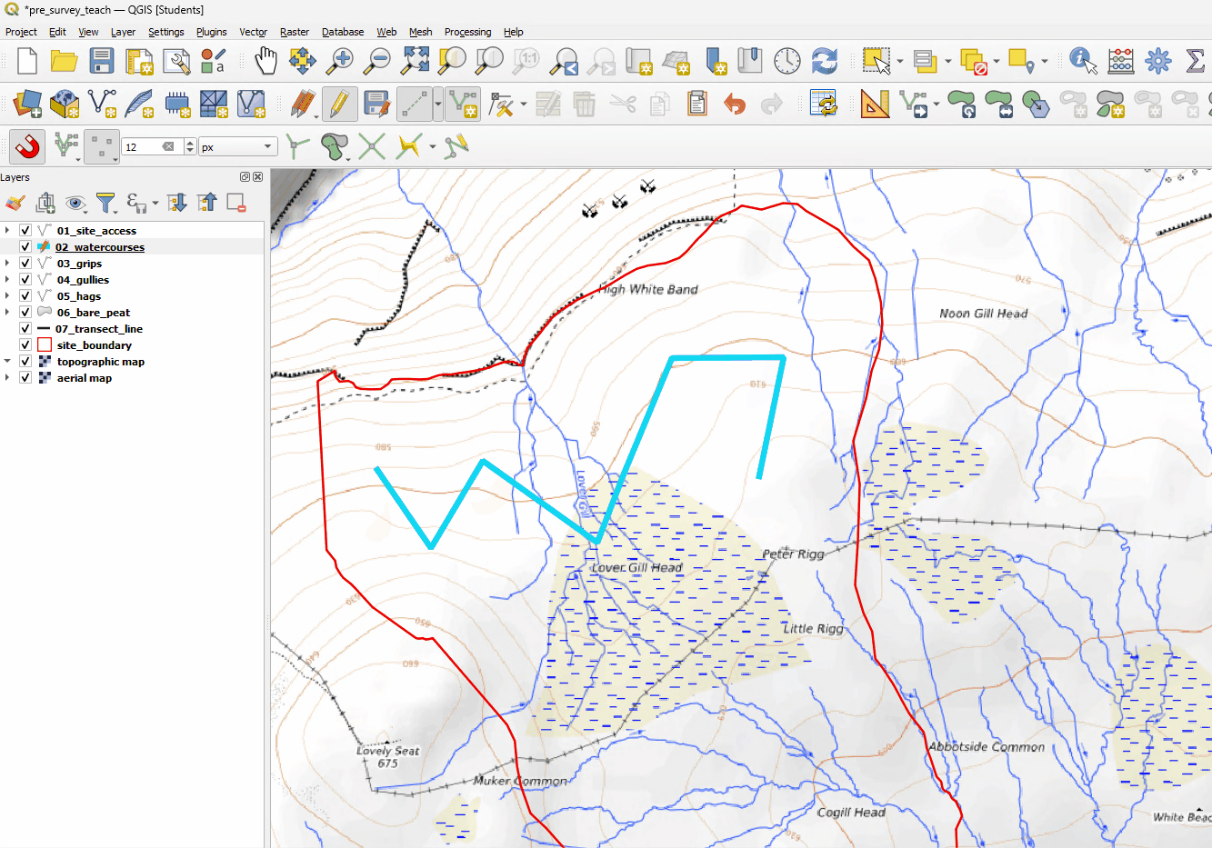The image size is (1212, 848).
Task: Toggle the aerial map layer checkbox
Action: click(x=25, y=378)
